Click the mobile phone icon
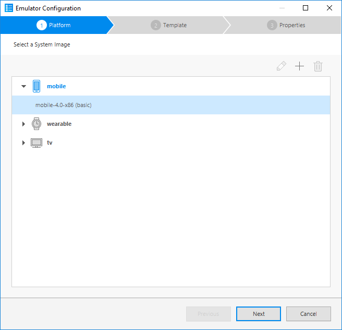This screenshot has height=330, width=342. pos(36,86)
